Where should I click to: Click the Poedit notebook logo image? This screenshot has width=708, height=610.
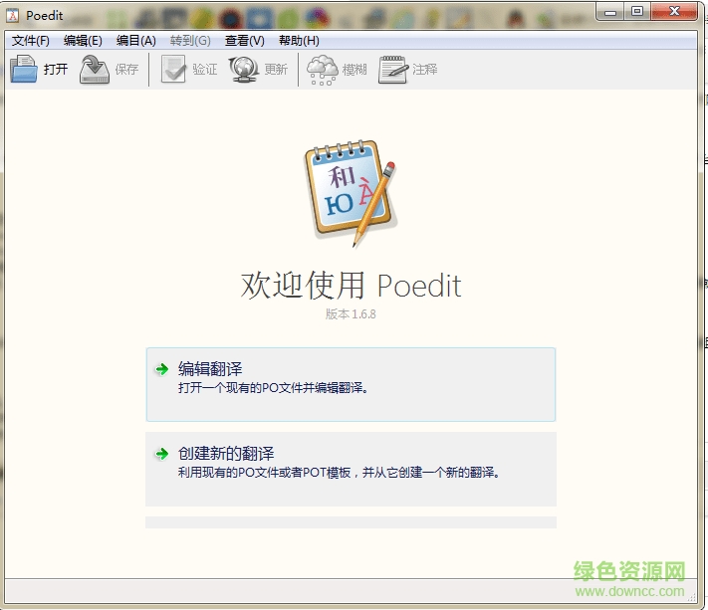pos(351,193)
